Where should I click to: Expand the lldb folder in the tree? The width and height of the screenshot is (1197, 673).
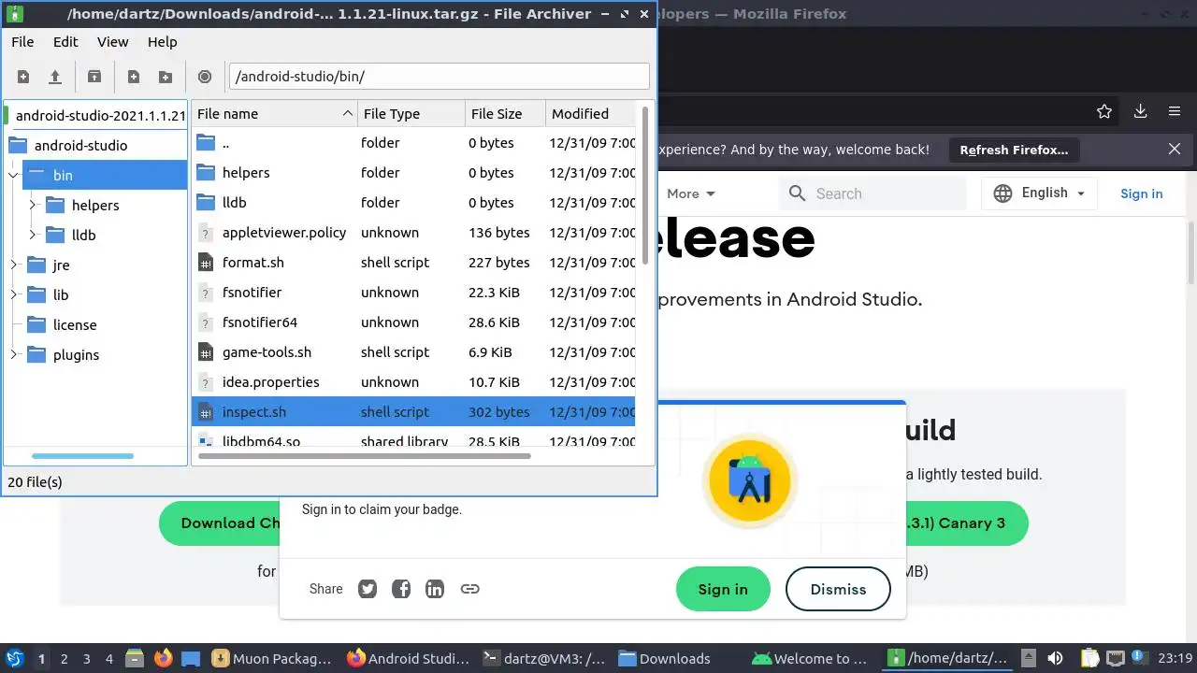coord(33,236)
